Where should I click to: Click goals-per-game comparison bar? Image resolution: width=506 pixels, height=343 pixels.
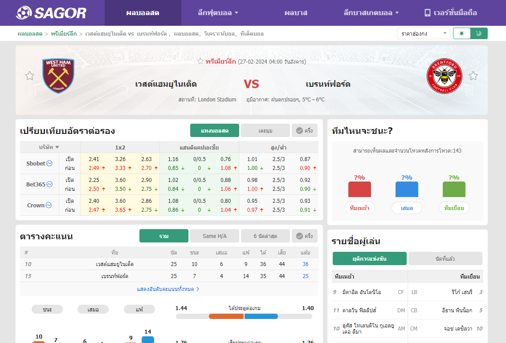pyautogui.click(x=244, y=316)
